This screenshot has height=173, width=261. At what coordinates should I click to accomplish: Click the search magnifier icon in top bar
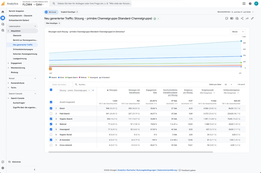pos(54,4)
